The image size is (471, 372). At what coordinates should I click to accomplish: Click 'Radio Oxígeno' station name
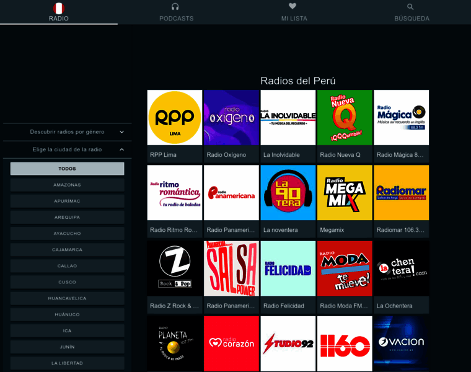tap(226, 155)
